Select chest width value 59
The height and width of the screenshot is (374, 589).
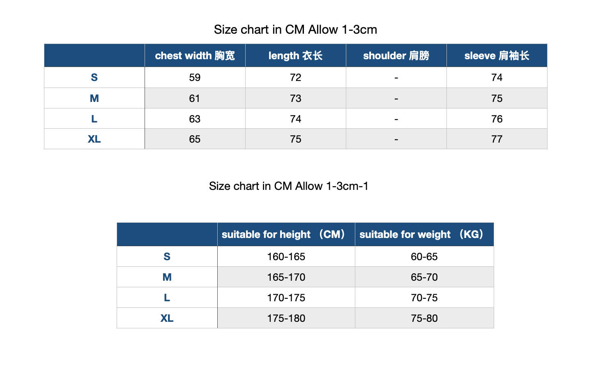pyautogui.click(x=195, y=77)
